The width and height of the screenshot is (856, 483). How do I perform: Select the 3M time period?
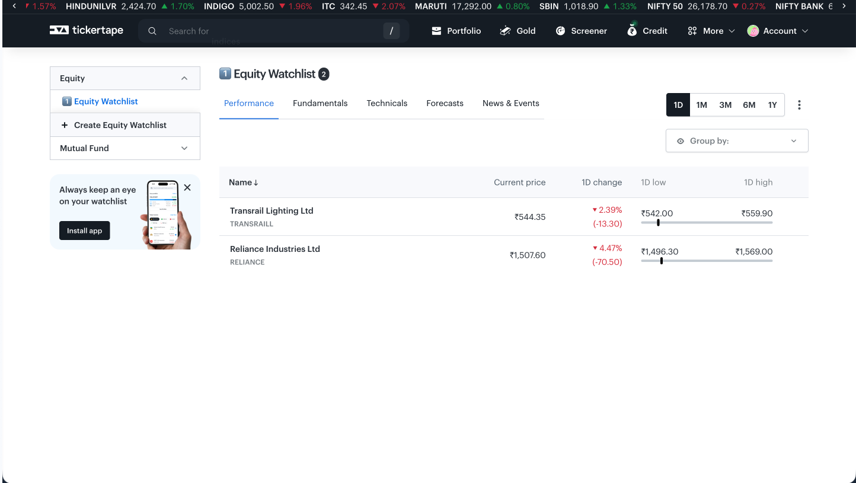(725, 105)
